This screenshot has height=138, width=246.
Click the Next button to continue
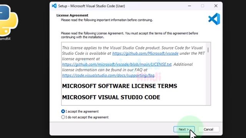[x=184, y=129]
